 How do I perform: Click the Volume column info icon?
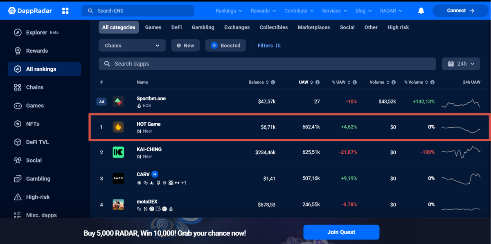click(x=393, y=82)
